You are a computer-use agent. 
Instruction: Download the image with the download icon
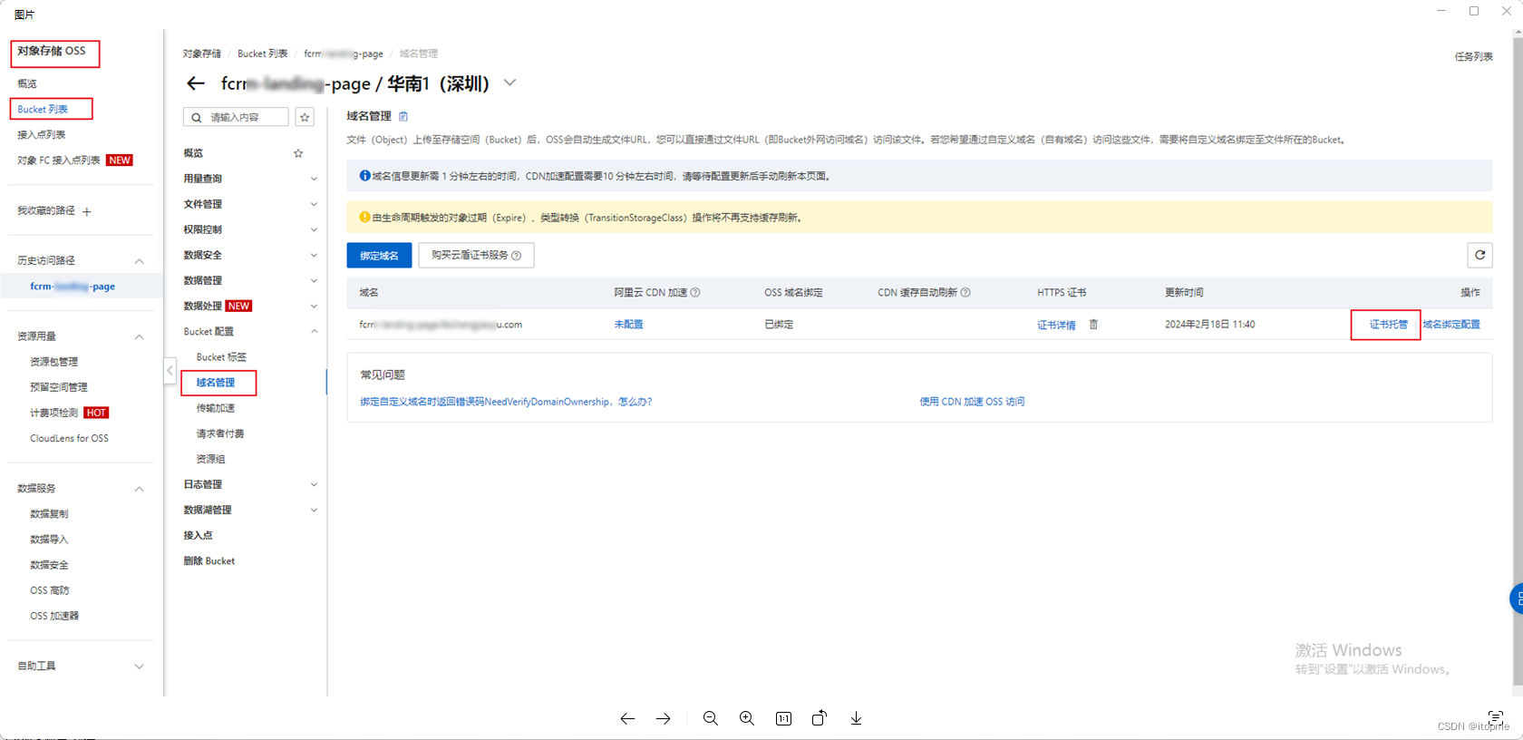pyautogui.click(x=856, y=718)
